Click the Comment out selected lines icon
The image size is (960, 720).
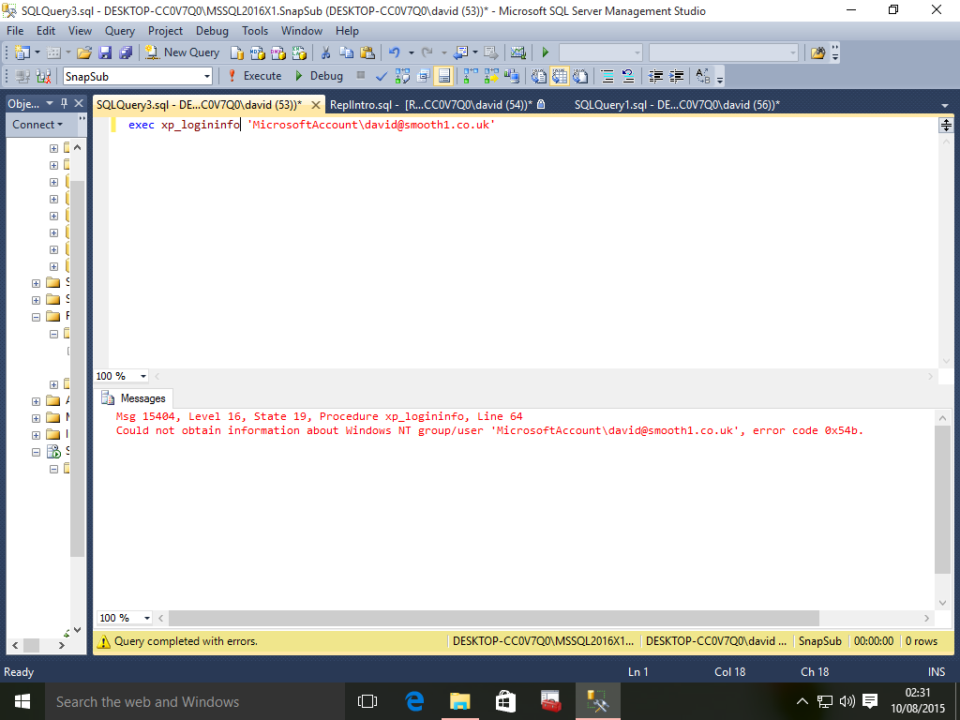(x=607, y=76)
